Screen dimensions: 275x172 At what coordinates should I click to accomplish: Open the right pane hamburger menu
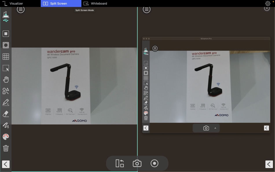tap(147, 9)
